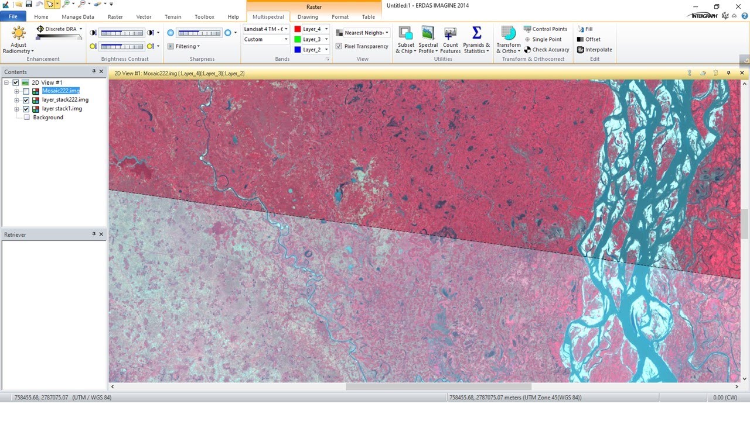Pin the Contents panel

94,71
